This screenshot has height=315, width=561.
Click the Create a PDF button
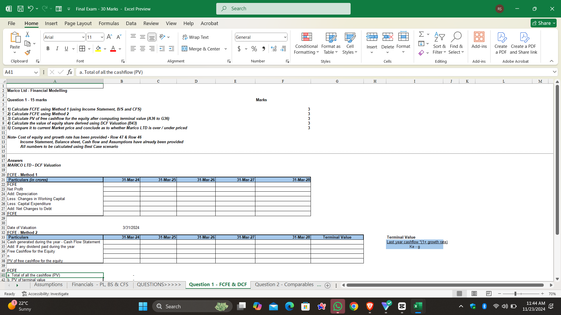click(x=501, y=43)
